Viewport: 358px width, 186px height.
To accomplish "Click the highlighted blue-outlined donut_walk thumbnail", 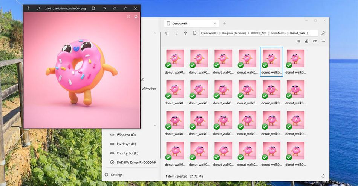I will (271, 62).
